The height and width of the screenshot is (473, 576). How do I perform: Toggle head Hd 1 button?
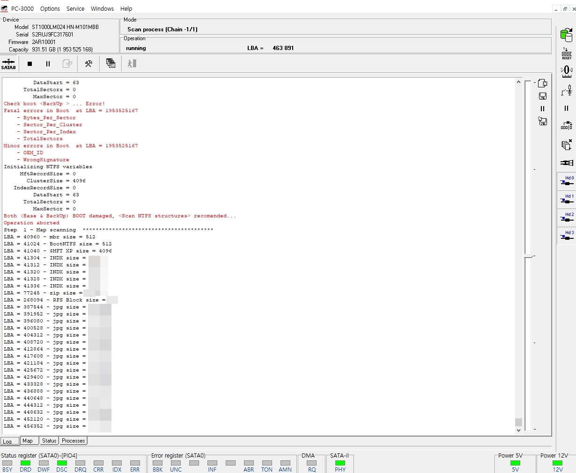[567, 200]
